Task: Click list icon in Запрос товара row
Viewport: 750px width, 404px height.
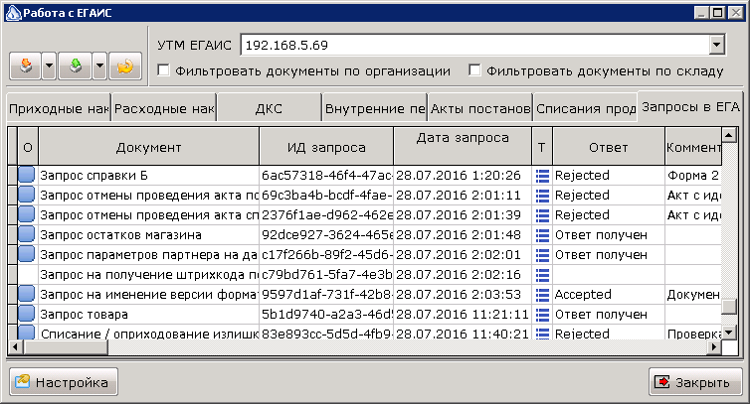Action: (542, 315)
